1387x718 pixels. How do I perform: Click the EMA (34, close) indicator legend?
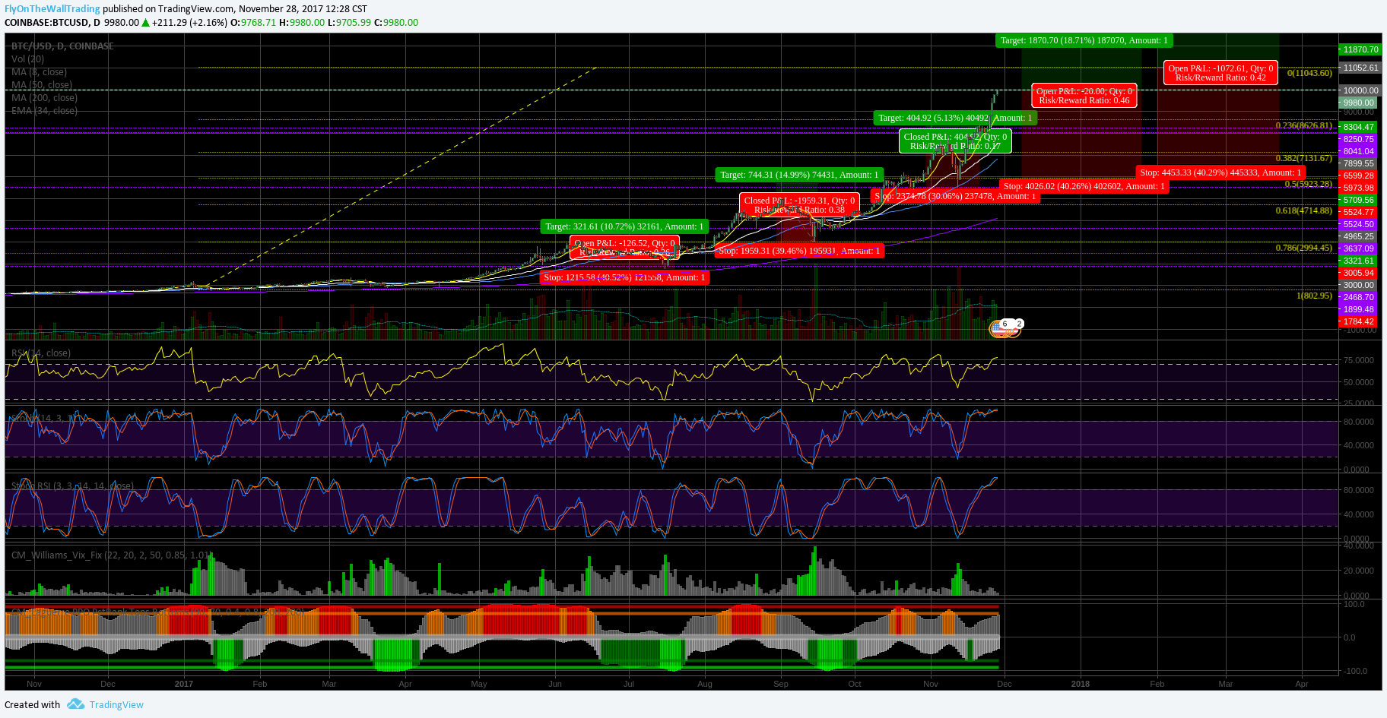44,110
